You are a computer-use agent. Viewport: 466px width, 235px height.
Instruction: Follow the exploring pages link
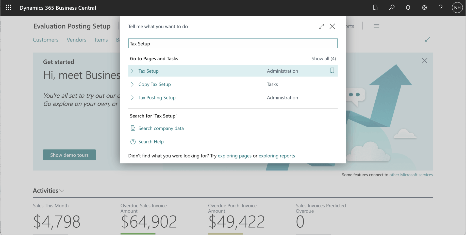[235, 156]
